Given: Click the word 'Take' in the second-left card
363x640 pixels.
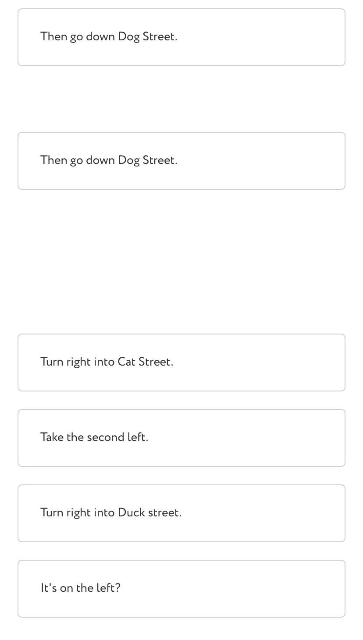Looking at the screenshot, I should pos(52,437).
